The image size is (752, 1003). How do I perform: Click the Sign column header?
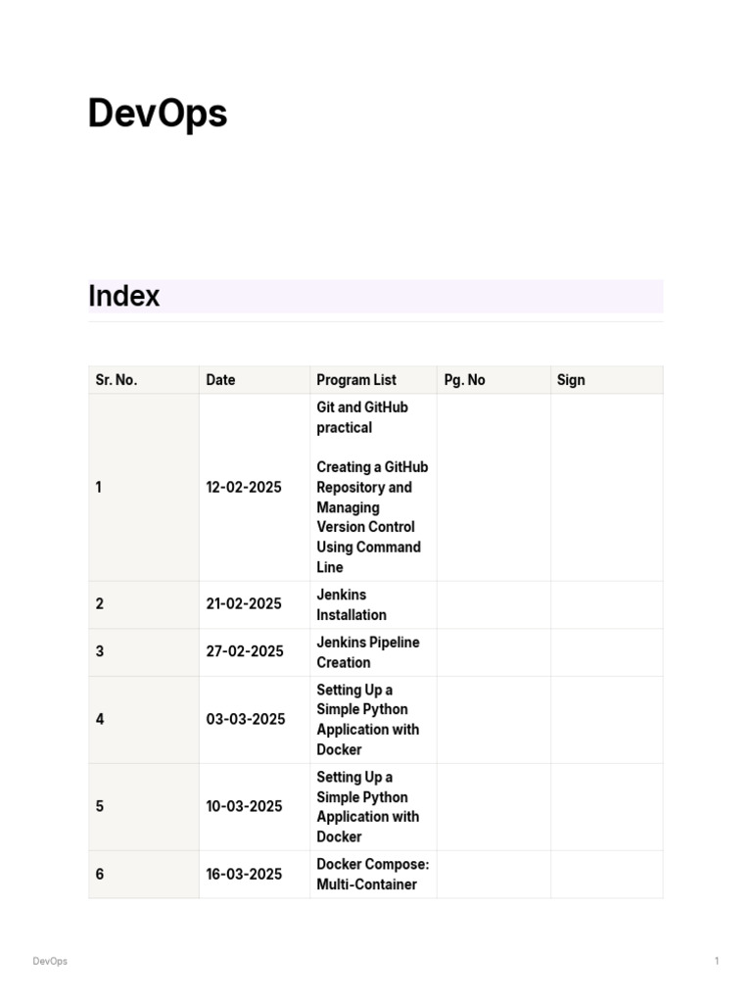click(571, 380)
